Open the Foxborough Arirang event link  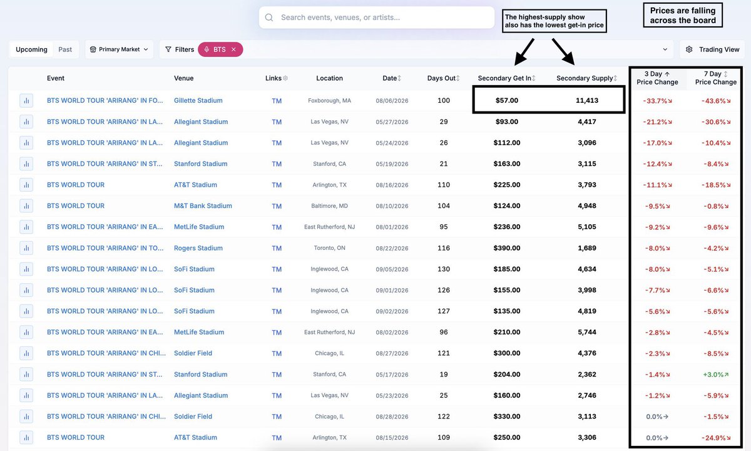pos(105,101)
